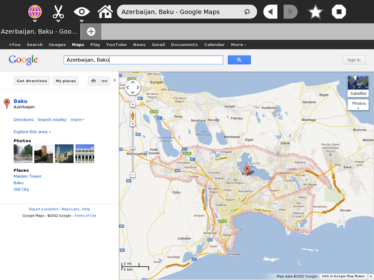Expand the Photos layer dropdown

click(359, 105)
